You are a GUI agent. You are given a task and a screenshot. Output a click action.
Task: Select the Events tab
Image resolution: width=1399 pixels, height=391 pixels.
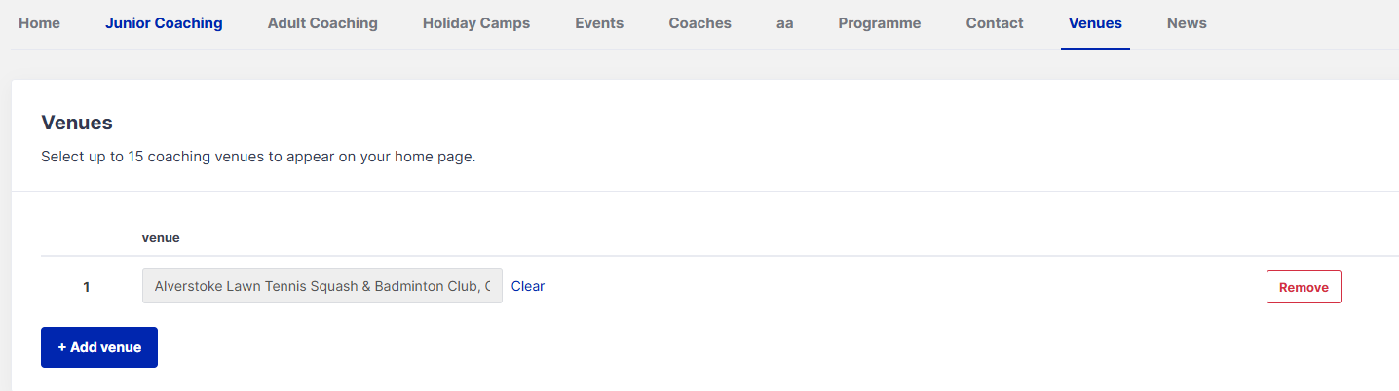click(x=599, y=23)
